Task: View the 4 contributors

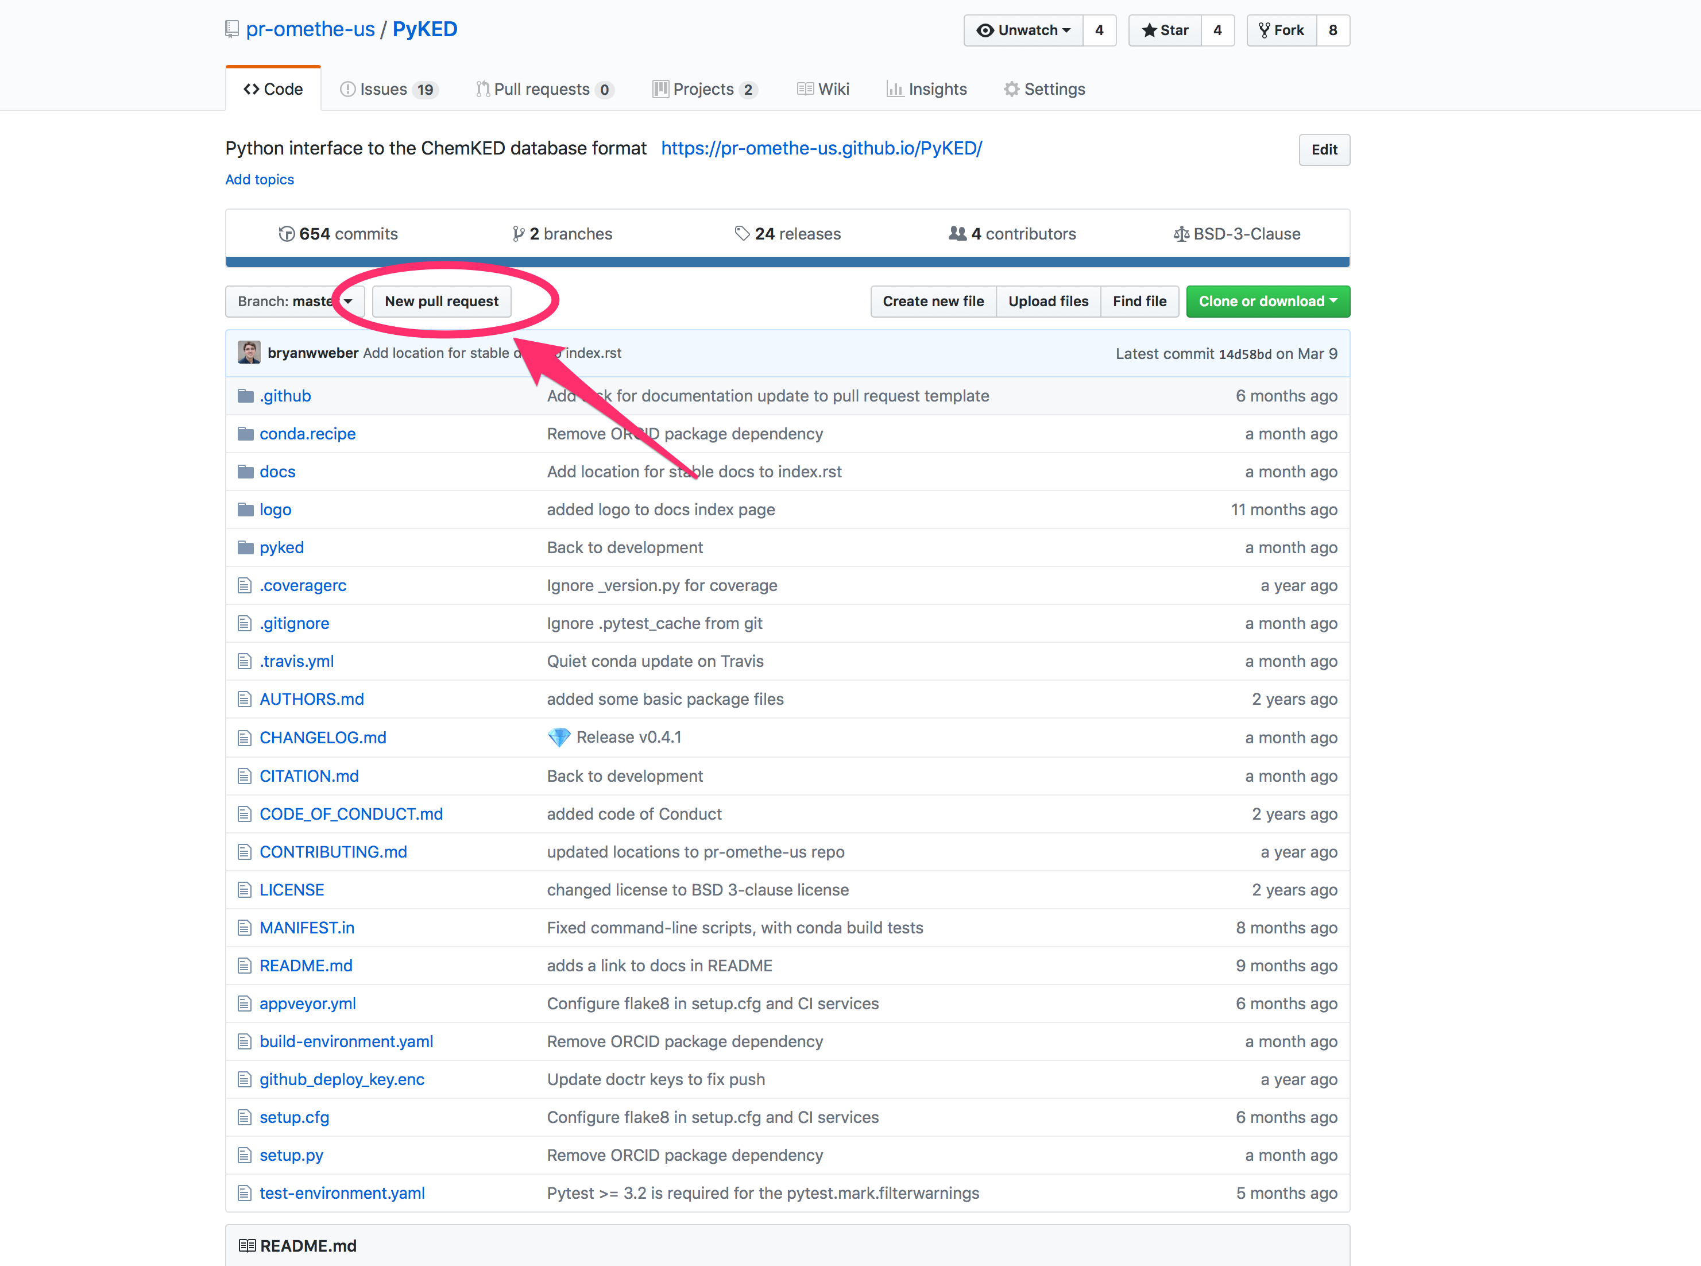Action: pos(1012,234)
